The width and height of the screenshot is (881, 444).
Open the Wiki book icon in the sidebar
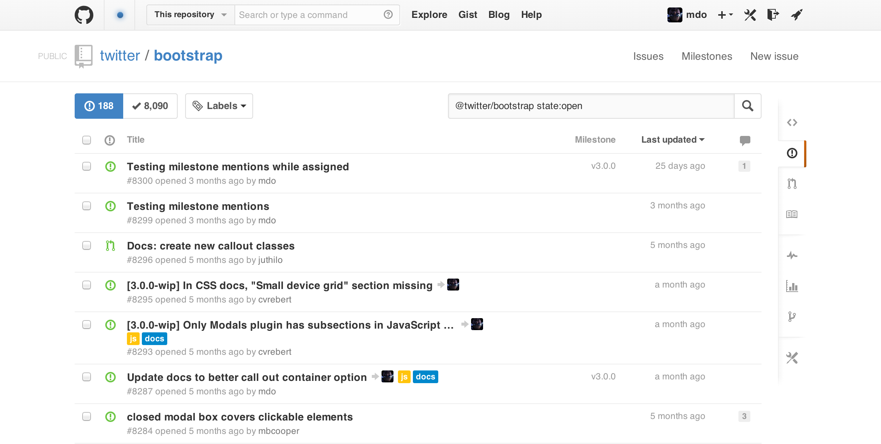click(792, 214)
